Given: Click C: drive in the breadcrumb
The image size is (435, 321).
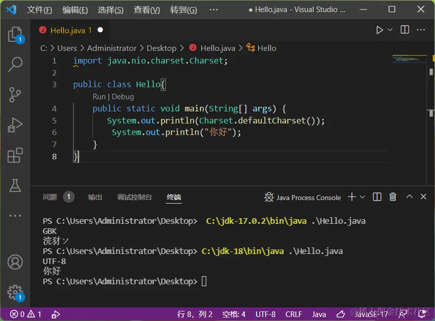Looking at the screenshot, I should [43, 48].
